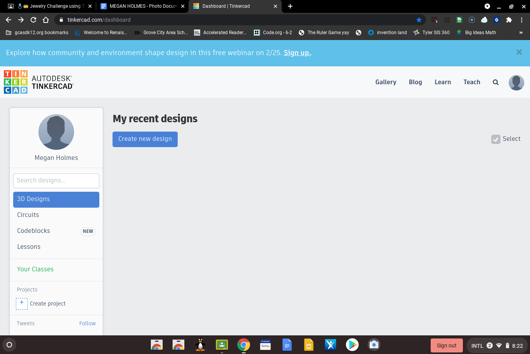Uncheck the Select checkbox
The height and width of the screenshot is (354, 530).
pyautogui.click(x=495, y=139)
